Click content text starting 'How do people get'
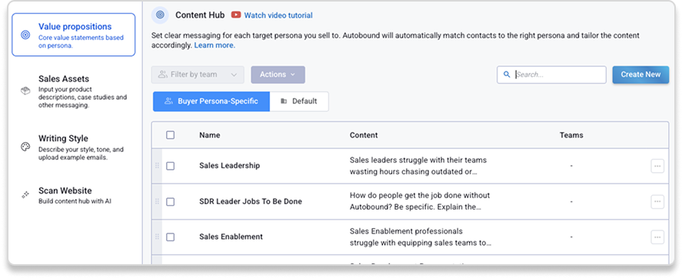Viewport: 682px width, 278px height. pos(420,201)
